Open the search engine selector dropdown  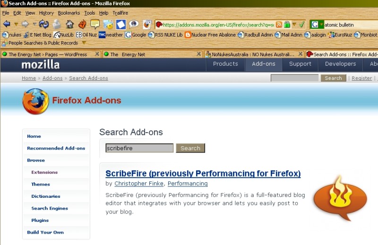(321, 25)
